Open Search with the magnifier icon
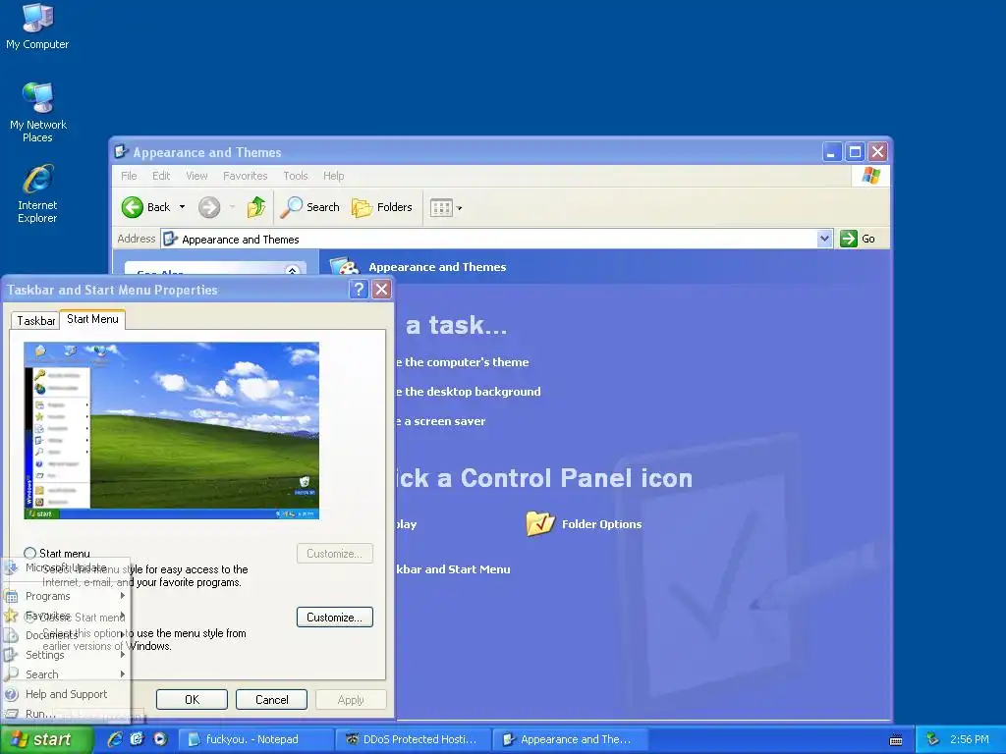This screenshot has height=754, width=1006. point(291,207)
